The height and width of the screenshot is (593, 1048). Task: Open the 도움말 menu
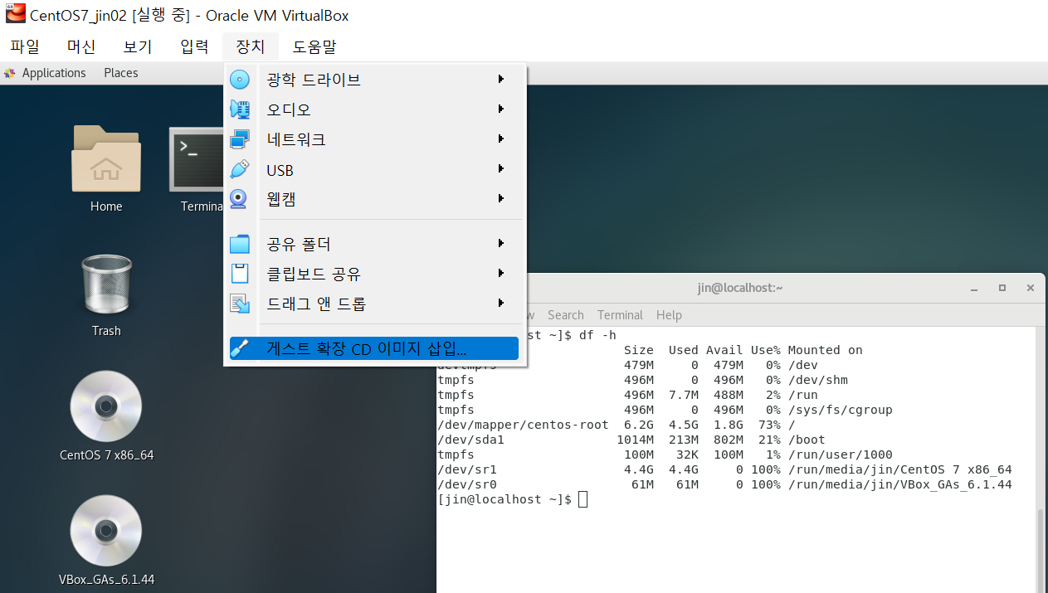click(x=314, y=47)
